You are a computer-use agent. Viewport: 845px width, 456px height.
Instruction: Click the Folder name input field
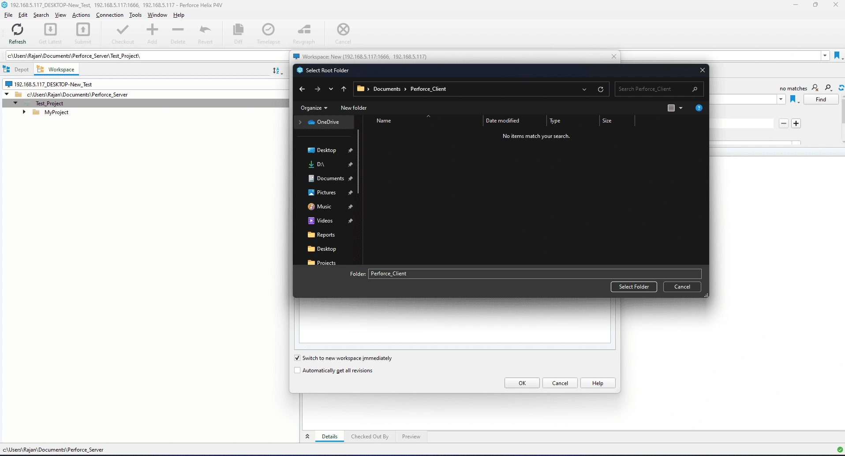point(535,274)
